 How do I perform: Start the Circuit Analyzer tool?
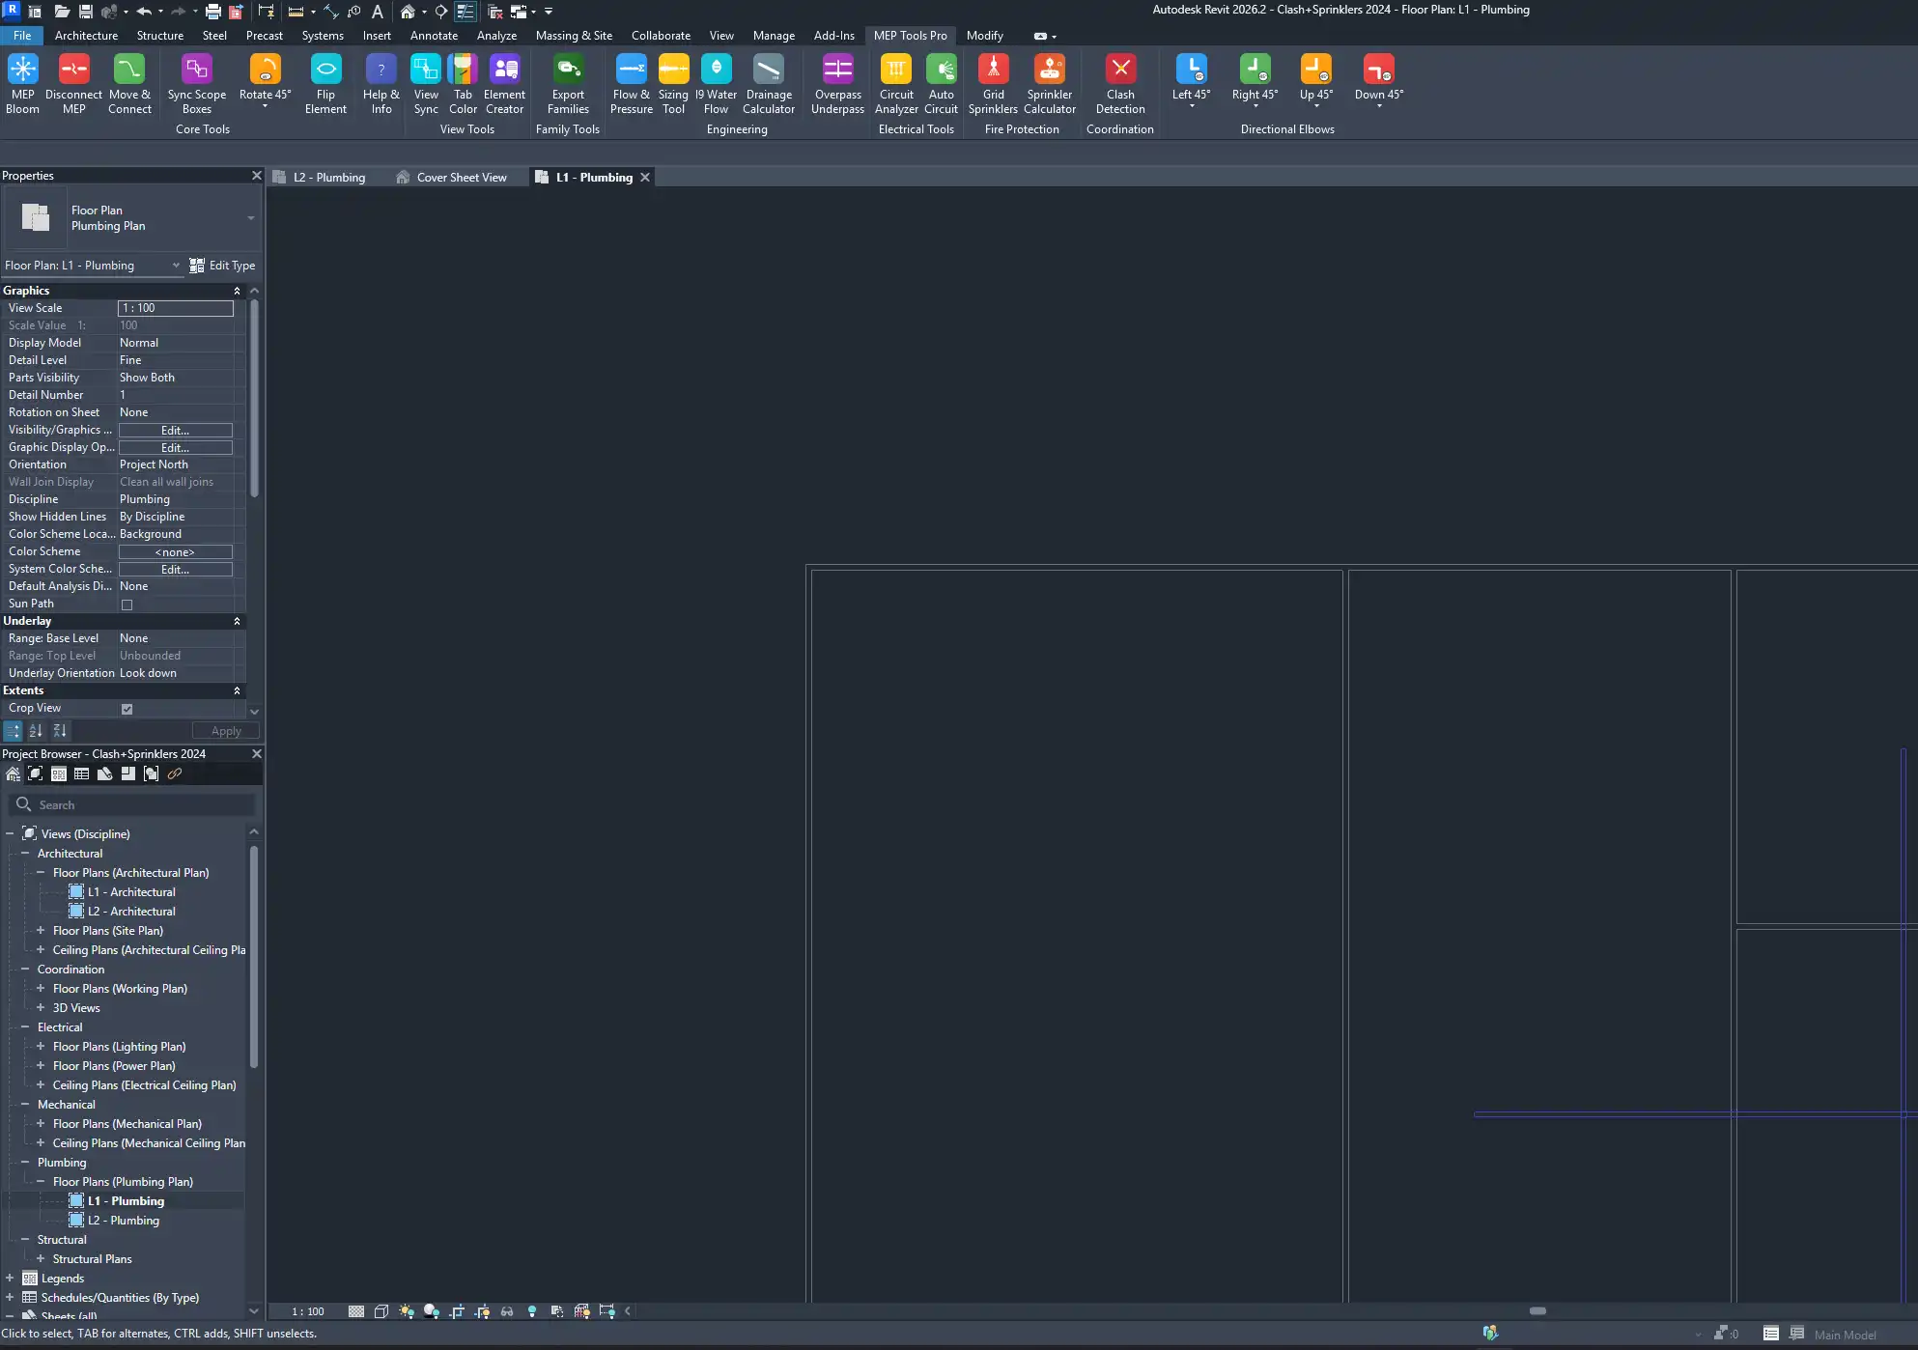click(x=895, y=70)
